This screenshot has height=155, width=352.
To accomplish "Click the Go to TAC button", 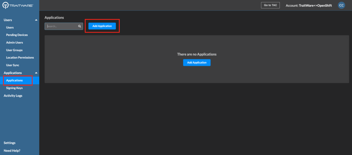I will click(x=270, y=5).
